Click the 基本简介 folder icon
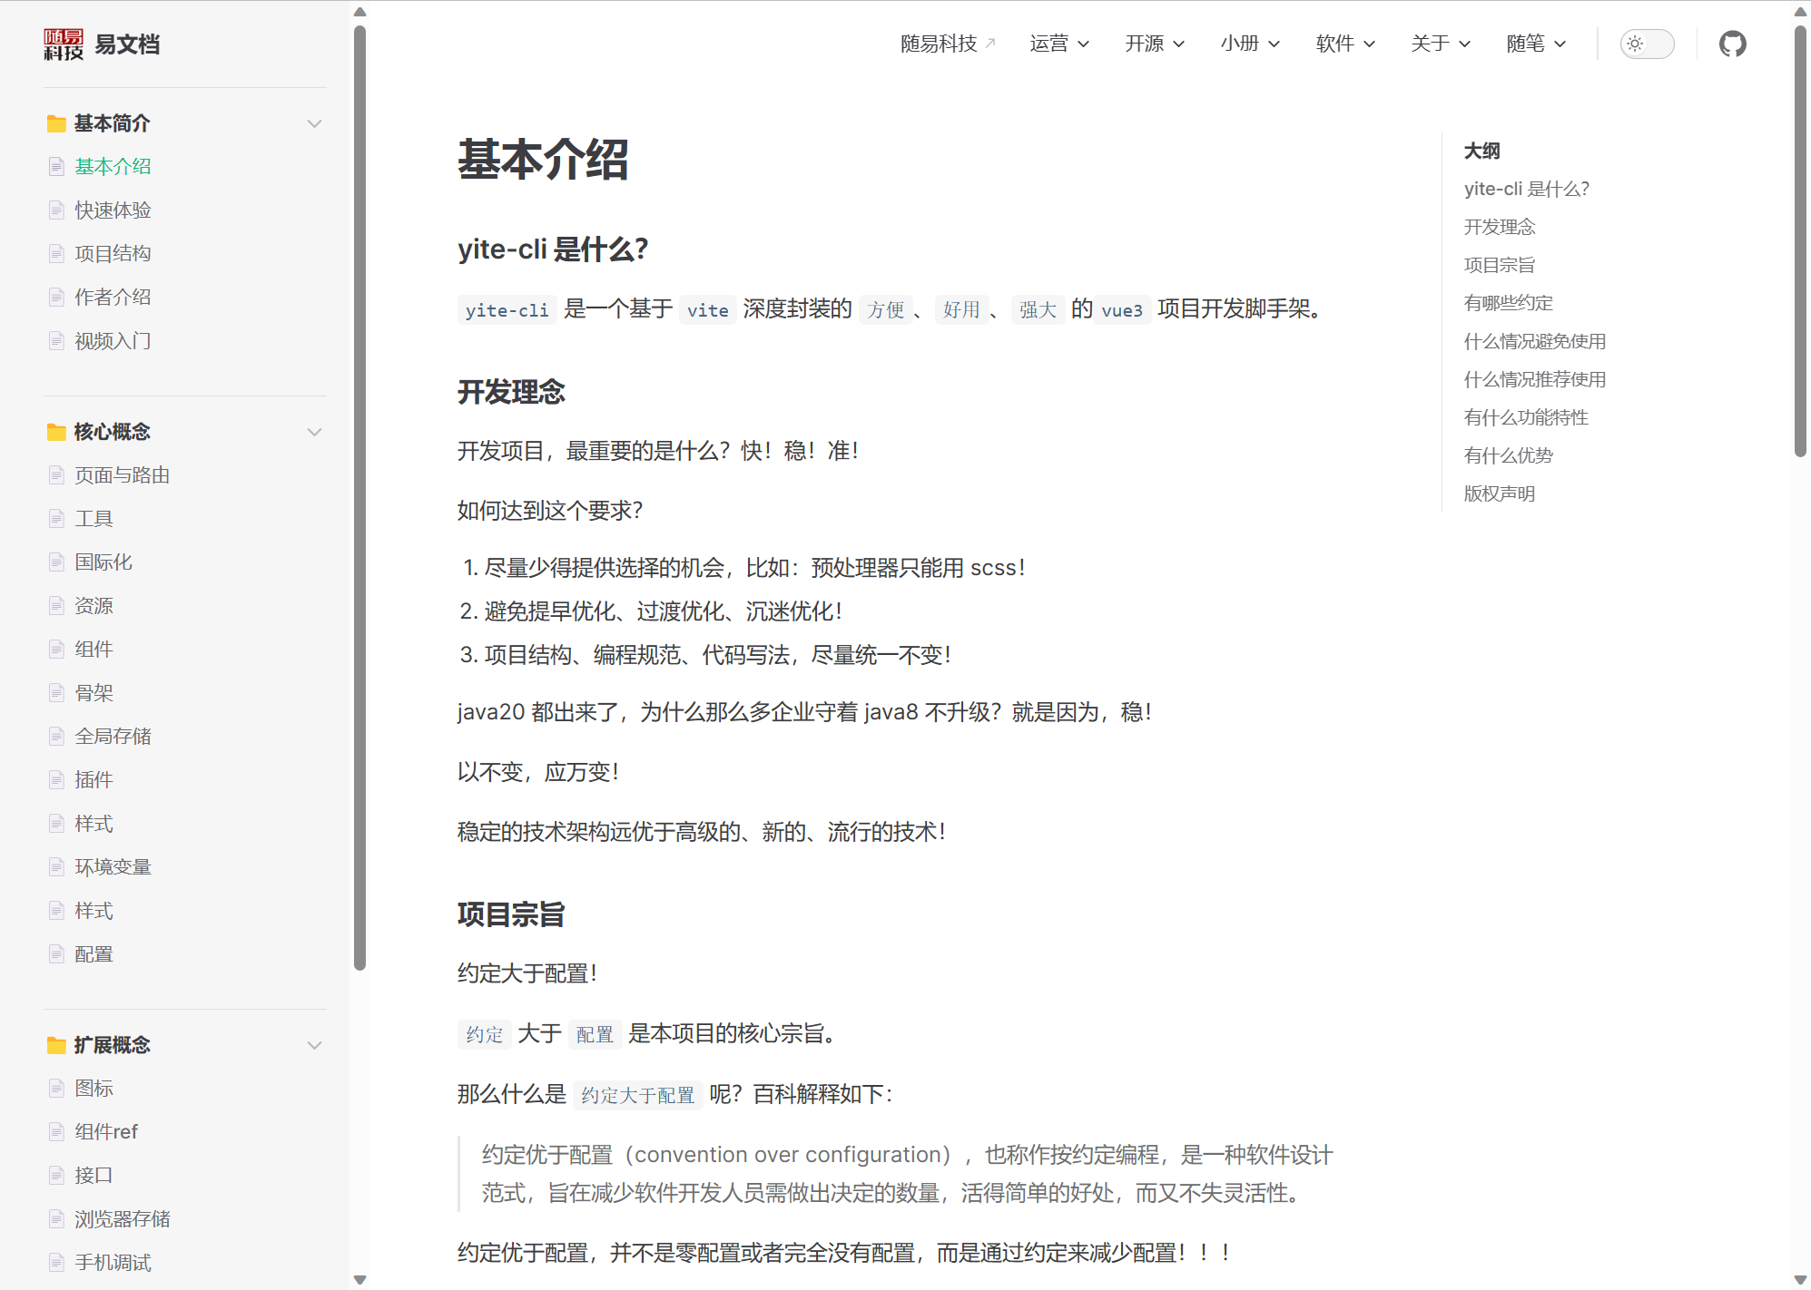 coord(56,123)
